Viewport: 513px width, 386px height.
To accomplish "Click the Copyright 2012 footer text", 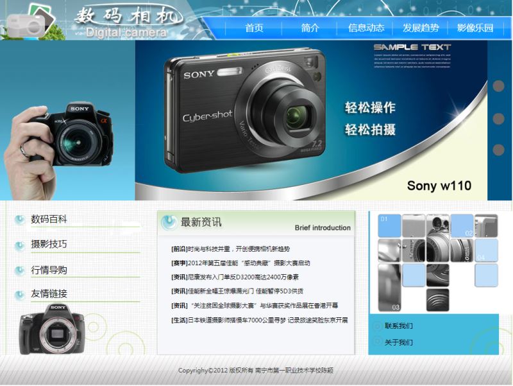I will [255, 371].
